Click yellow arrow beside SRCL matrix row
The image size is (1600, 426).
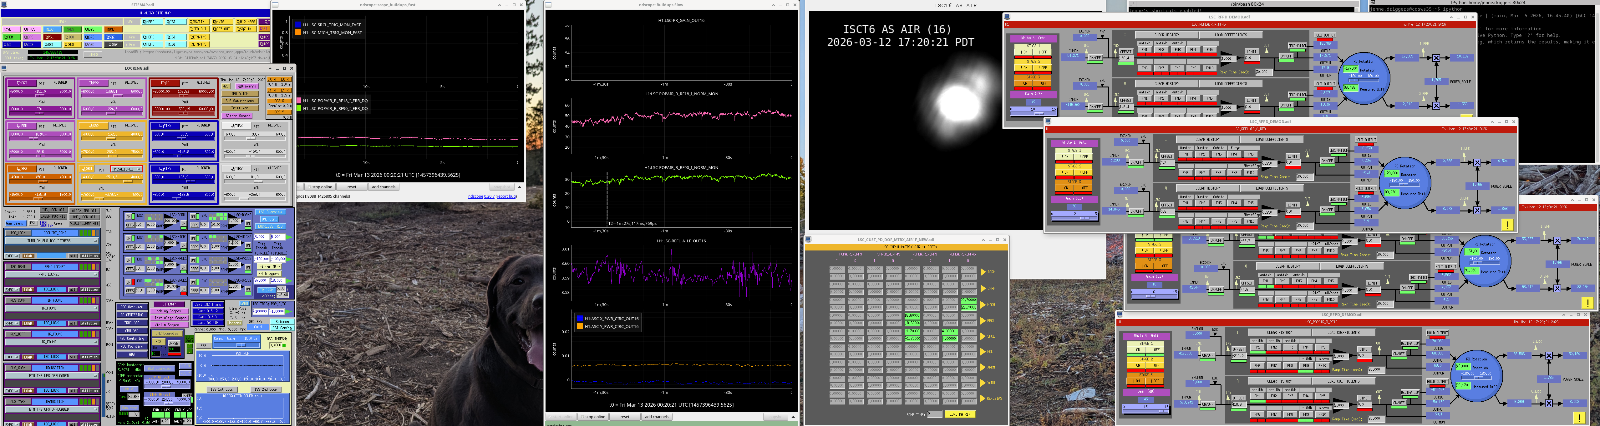point(983,336)
